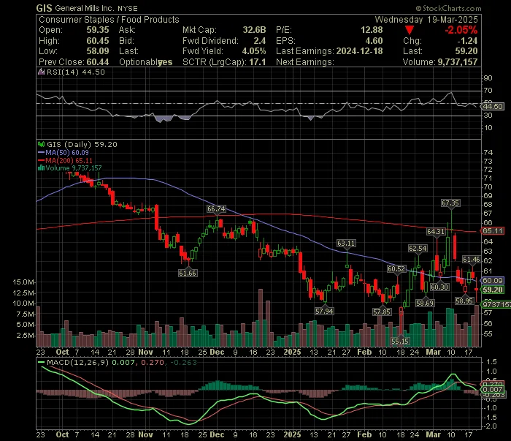Click the 0.007 MACD axis tag
This screenshot has width=511, height=441.
[493, 389]
